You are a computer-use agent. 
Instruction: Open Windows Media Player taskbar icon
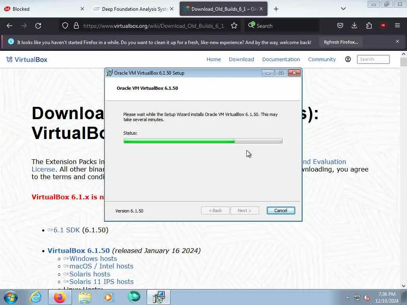click(x=109, y=297)
